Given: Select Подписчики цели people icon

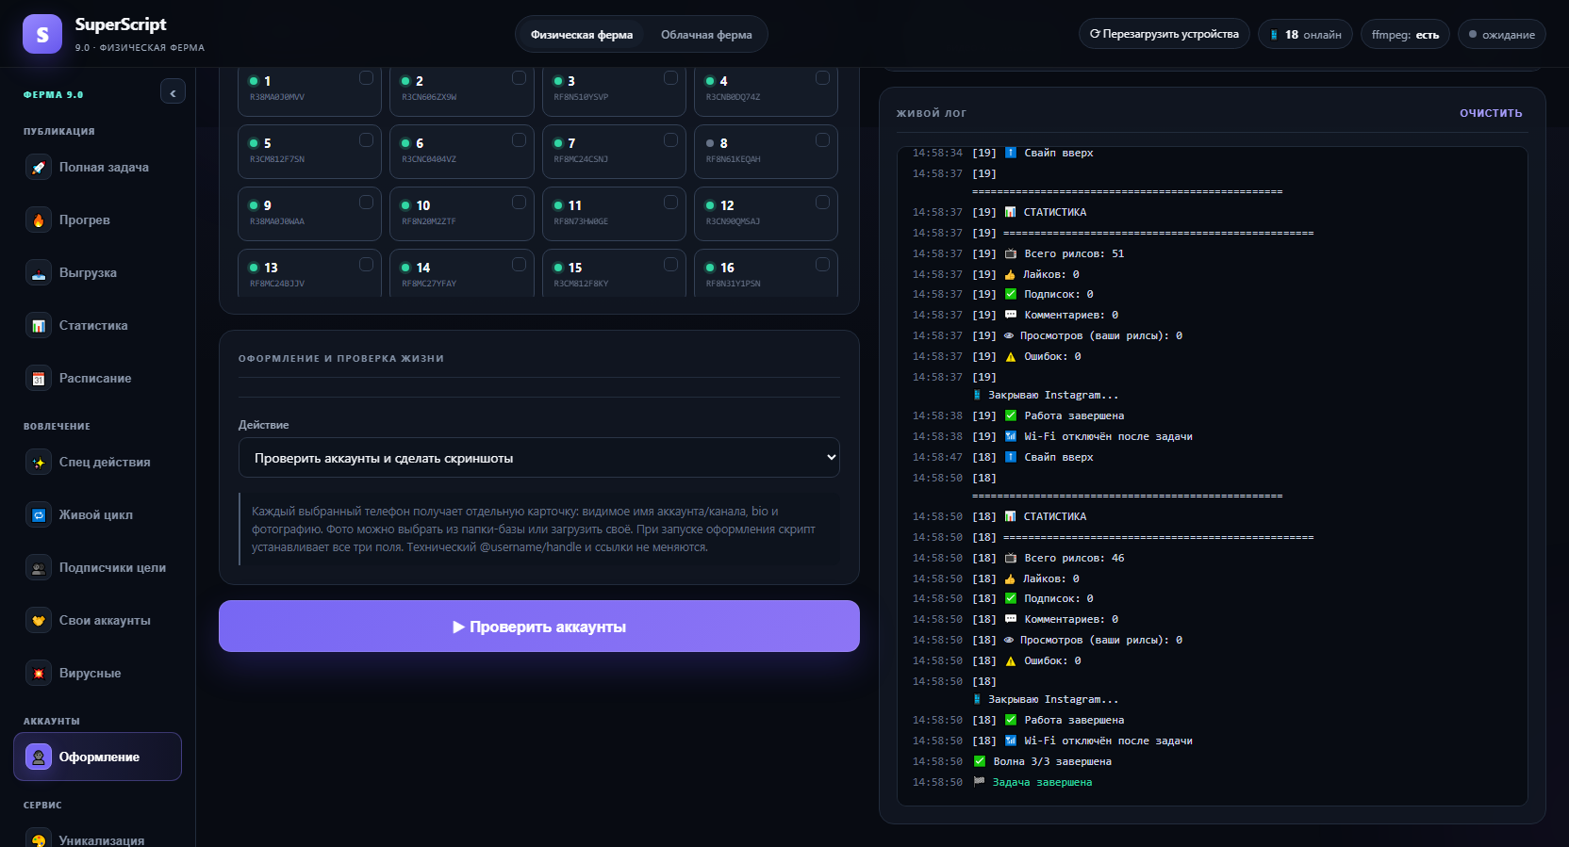Looking at the screenshot, I should pyautogui.click(x=39, y=567).
